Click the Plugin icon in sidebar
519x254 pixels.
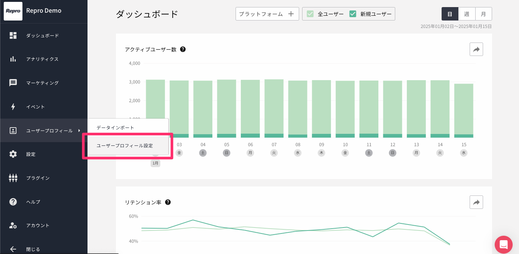coord(13,178)
